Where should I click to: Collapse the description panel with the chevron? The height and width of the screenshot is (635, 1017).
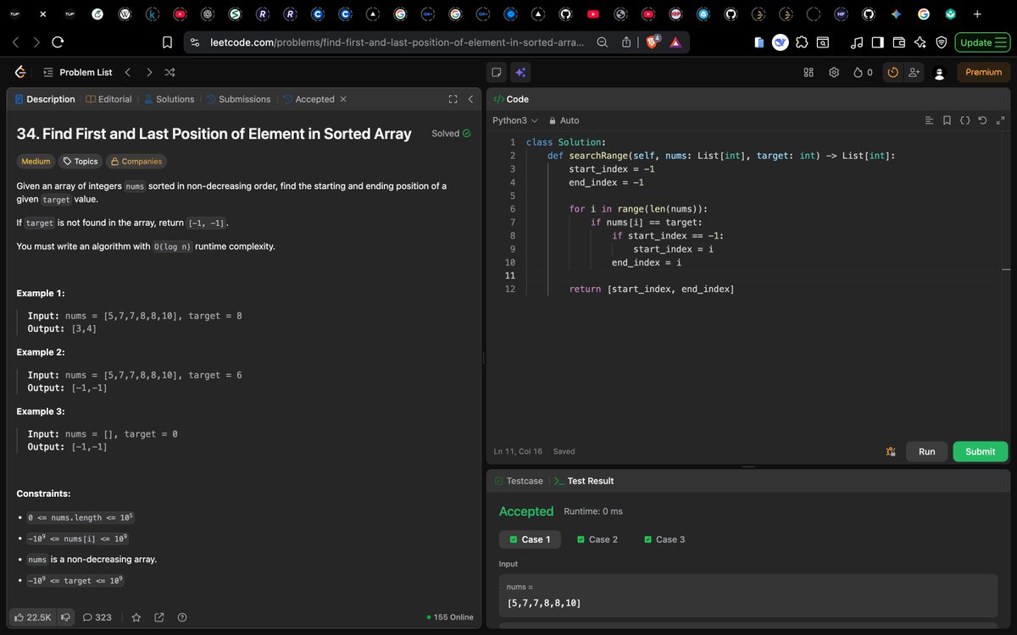click(x=470, y=99)
